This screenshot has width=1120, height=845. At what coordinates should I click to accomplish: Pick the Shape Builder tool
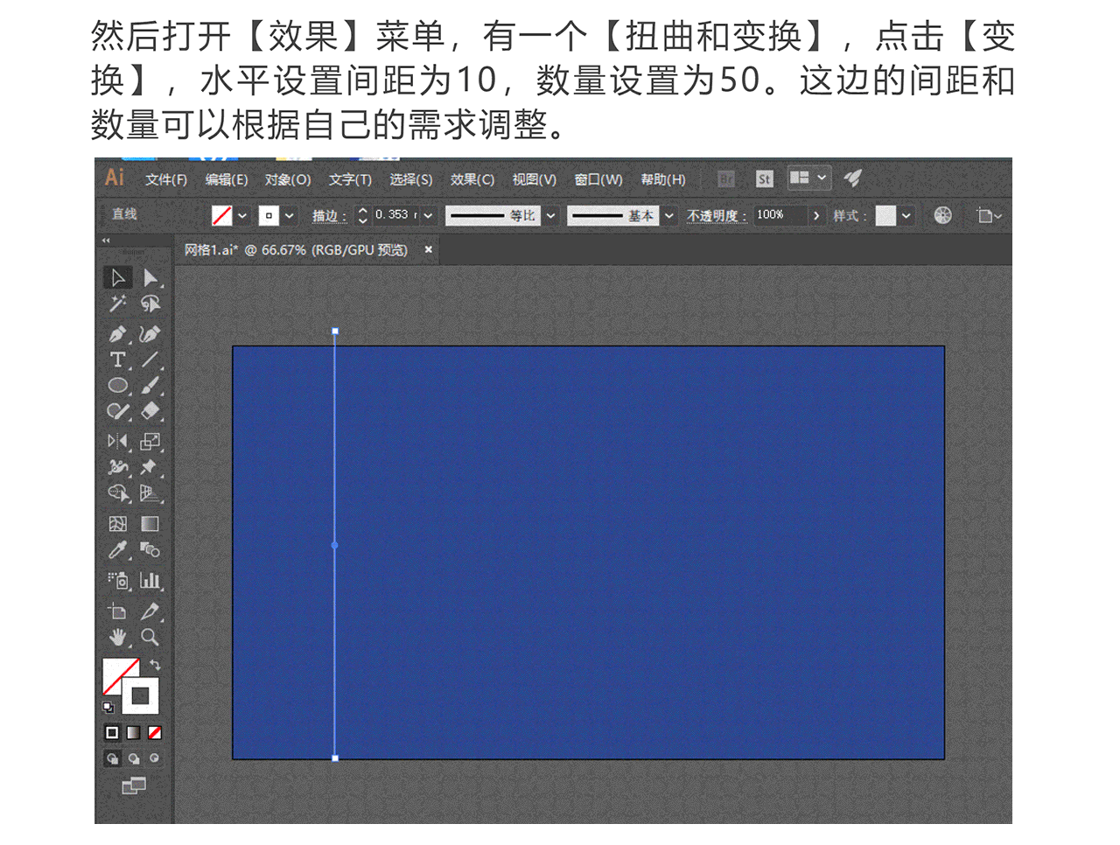117,493
